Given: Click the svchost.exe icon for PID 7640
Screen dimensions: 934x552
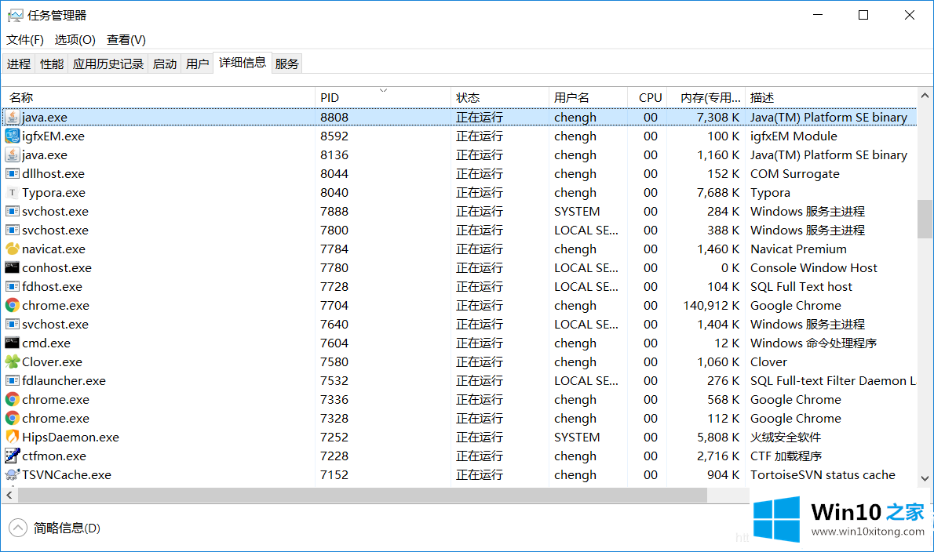Looking at the screenshot, I should 12,324.
